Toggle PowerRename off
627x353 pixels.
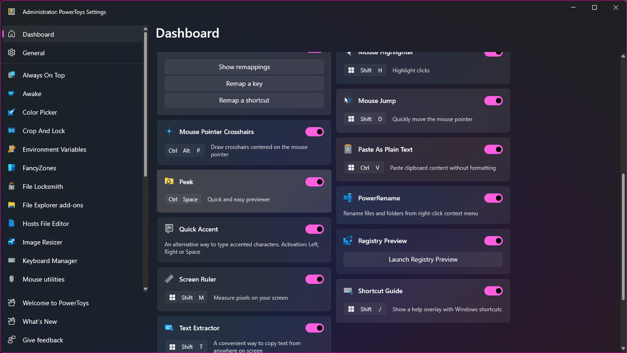click(x=493, y=198)
